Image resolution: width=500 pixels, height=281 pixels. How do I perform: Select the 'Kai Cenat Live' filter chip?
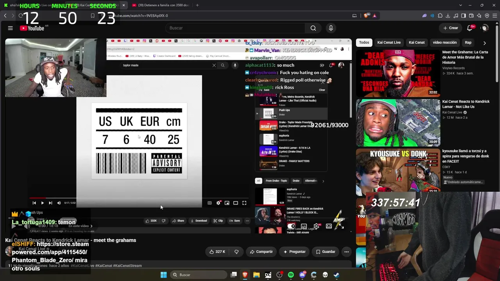click(389, 43)
